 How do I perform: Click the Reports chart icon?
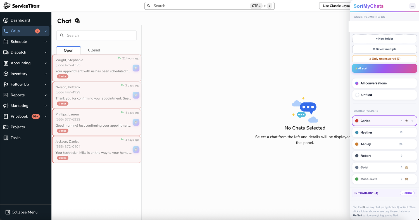pos(6,95)
